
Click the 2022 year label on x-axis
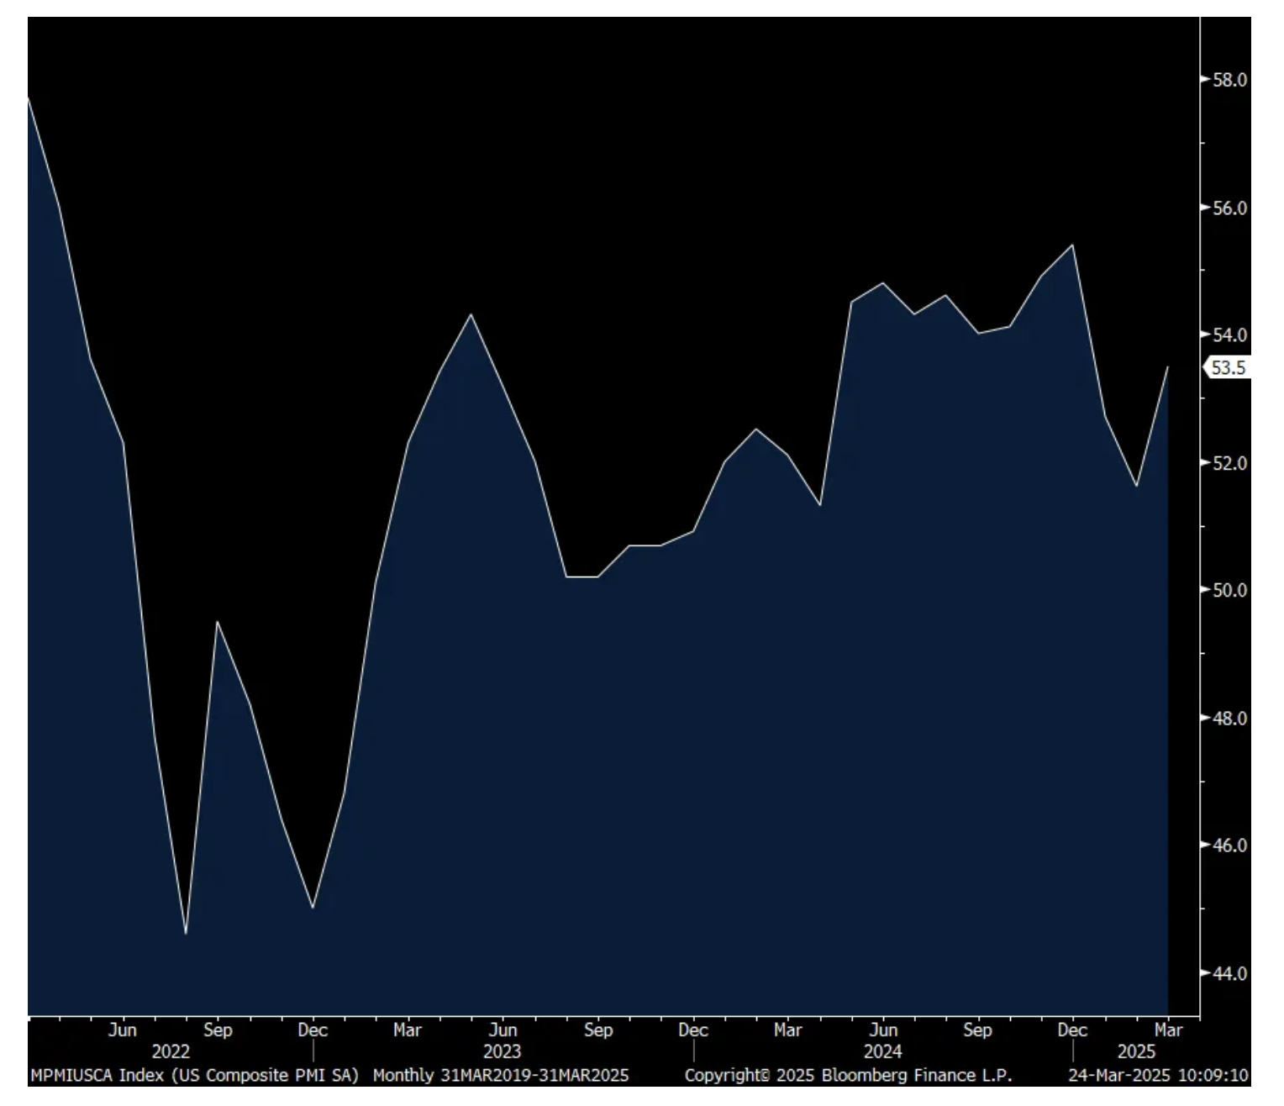click(x=171, y=1051)
